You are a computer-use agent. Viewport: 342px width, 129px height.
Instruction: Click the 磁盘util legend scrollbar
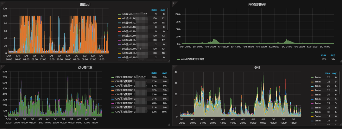point(168,20)
